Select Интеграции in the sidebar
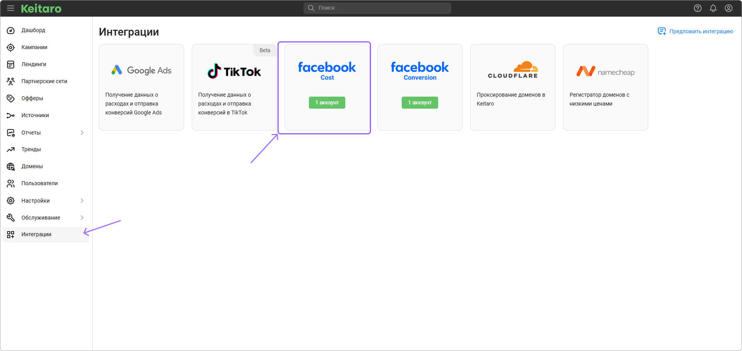742x351 pixels. click(36, 234)
